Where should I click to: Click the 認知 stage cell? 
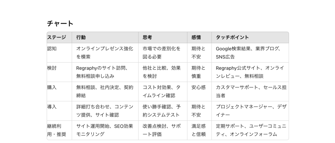[x=59, y=53]
